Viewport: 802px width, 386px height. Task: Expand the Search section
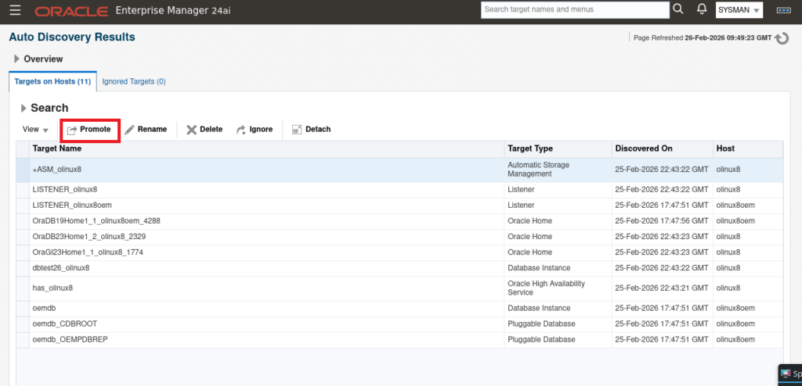tap(23, 109)
